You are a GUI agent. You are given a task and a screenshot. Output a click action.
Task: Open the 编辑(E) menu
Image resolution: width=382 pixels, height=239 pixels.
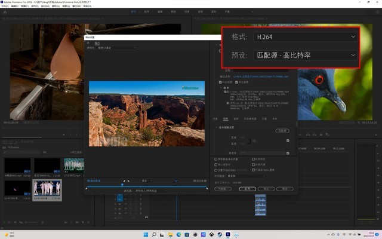(x=14, y=6)
